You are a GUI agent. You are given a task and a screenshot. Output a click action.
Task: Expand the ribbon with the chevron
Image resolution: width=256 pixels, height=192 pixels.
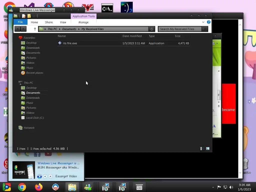(203, 22)
